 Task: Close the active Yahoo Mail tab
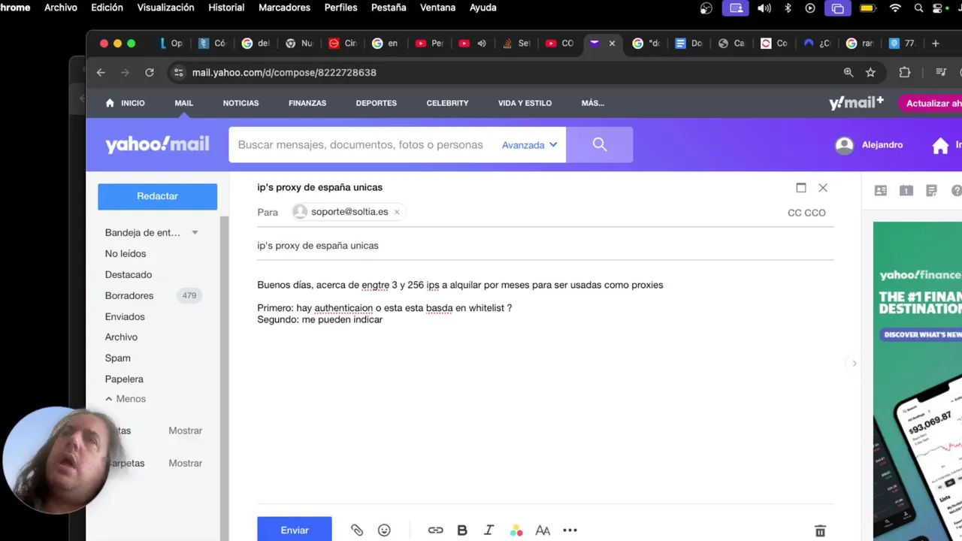[612, 44]
